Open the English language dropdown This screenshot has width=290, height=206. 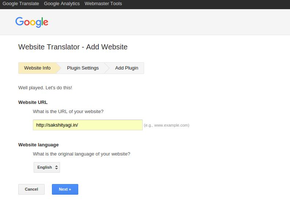pos(47,167)
